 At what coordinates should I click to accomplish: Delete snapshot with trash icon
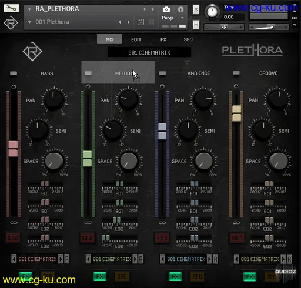click(152, 22)
